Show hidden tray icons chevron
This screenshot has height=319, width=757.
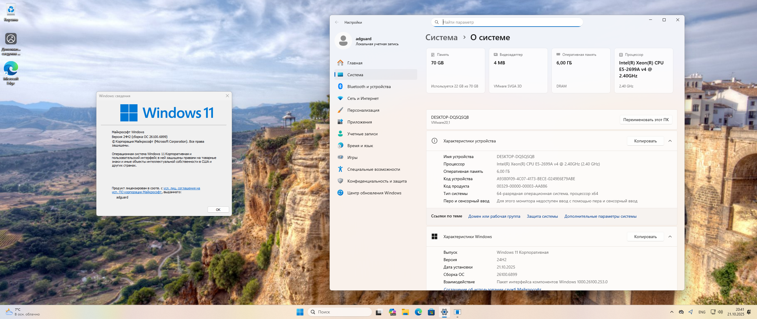pos(672,312)
